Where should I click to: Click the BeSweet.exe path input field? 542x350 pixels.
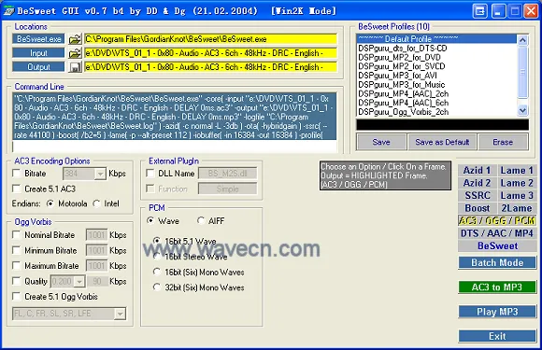pyautogui.click(x=210, y=39)
